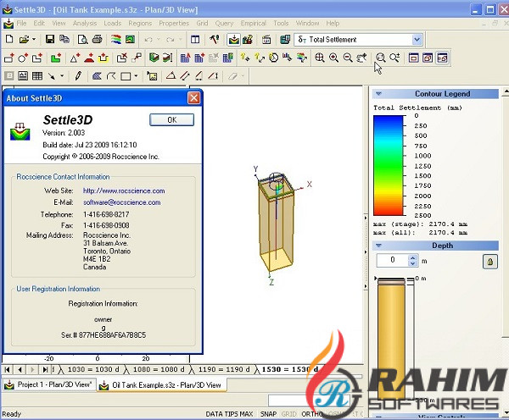Decrease depth value with the down stepper
The height and width of the screenshot is (420, 509).
[x=412, y=264]
